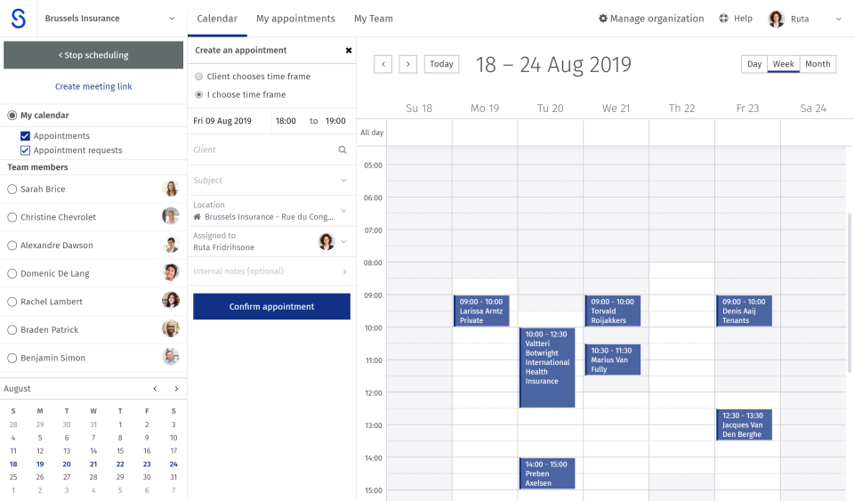This screenshot has height=501, width=854.
Task: Select Domenic De Lang team member radio
Action: (x=12, y=273)
